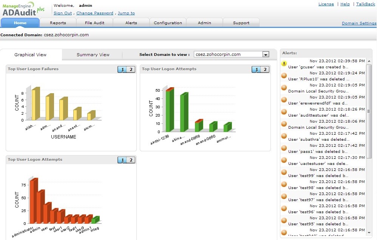Image resolution: width=377 pixels, height=240 pixels.
Task: Click the Sign Out link
Action: (63, 13)
